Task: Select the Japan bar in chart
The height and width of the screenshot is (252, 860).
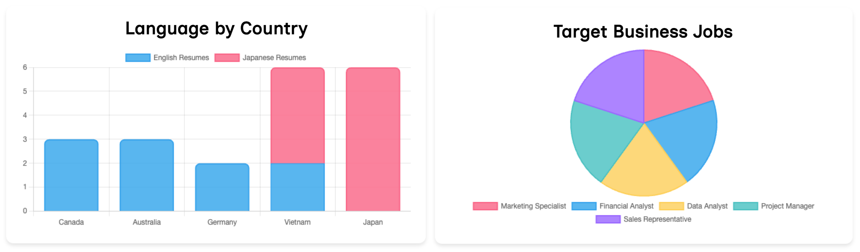Action: tap(373, 139)
